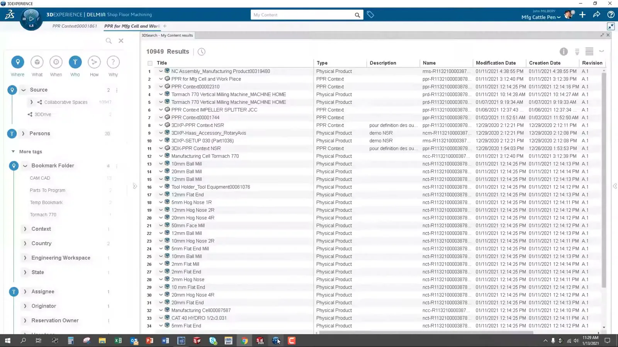Click My Content search field
The height and width of the screenshot is (347, 618).
(302, 15)
